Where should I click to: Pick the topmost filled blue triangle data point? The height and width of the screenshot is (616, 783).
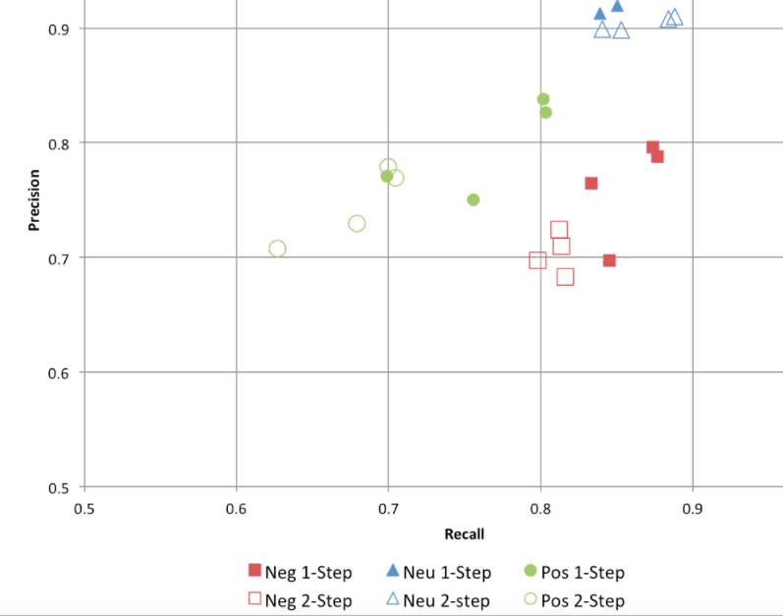click(617, 6)
